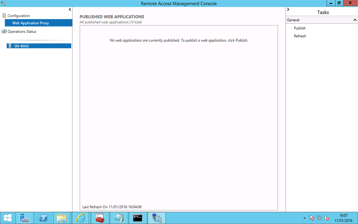Launch PowerShell from the taskbar
Image resolution: width=358 pixels, height=224 pixels.
[44, 218]
